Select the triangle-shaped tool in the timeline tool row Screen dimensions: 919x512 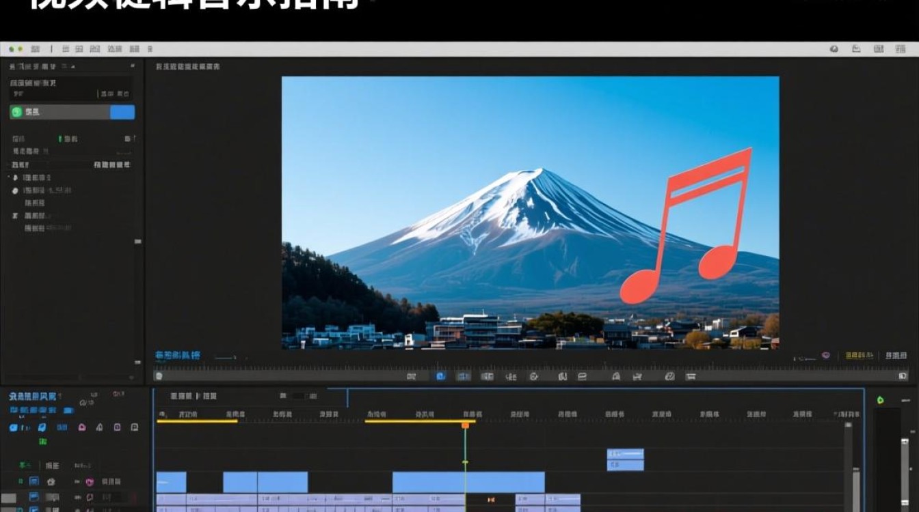(x=100, y=427)
